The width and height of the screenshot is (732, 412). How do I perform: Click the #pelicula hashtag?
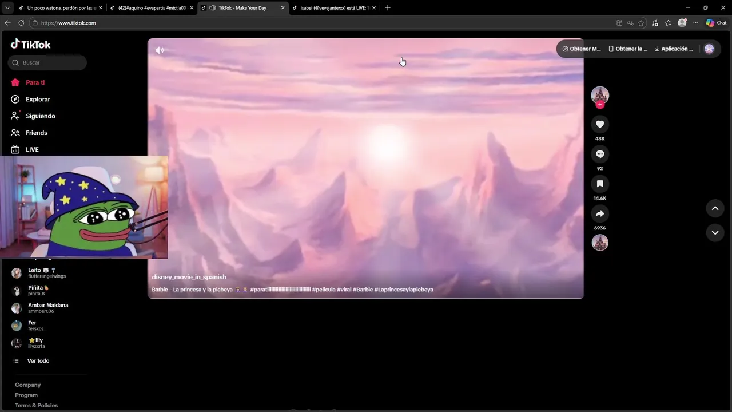324,290
